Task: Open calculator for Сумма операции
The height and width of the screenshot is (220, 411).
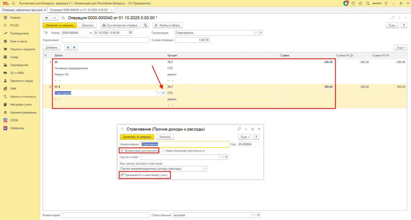Action: (x=208, y=40)
